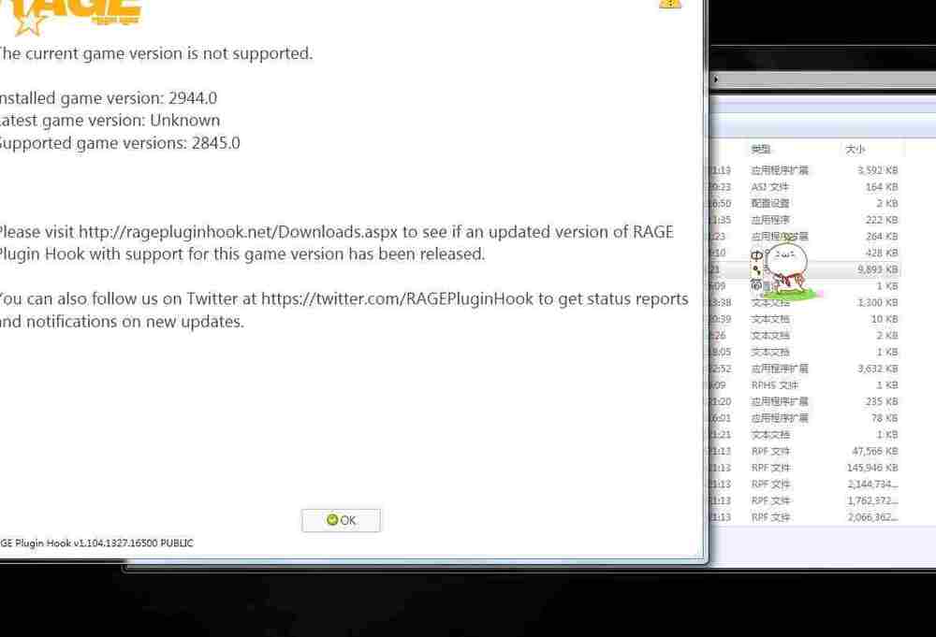Viewport: 936px width, 637px height.
Task: Click the 中 input method indicator
Action: pos(757,254)
